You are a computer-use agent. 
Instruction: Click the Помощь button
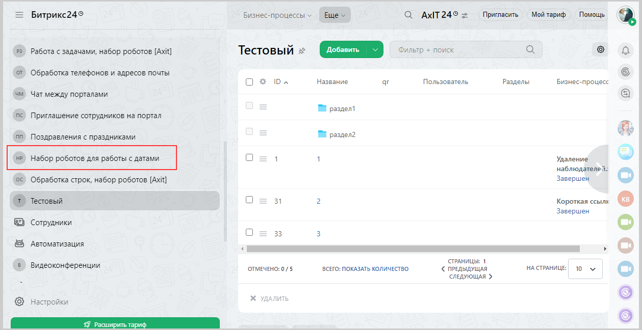592,15
